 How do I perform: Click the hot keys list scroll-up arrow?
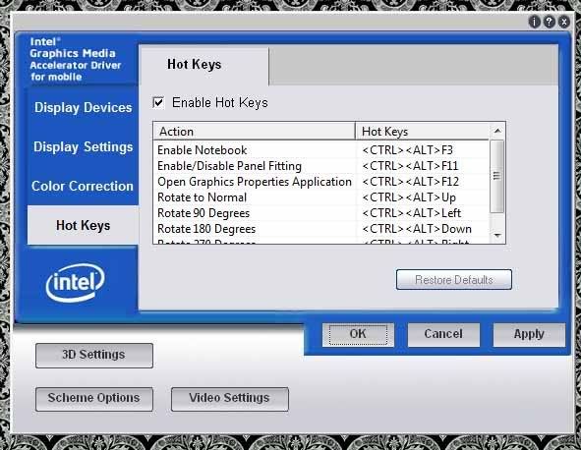point(497,131)
